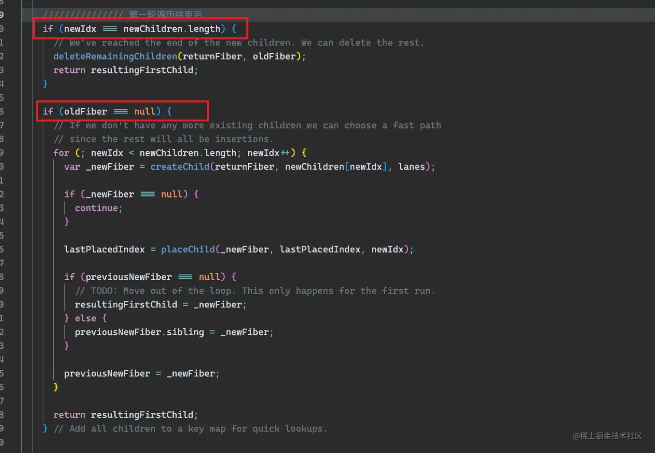Click the comment 'We've reached the end of the new children'
This screenshot has width=655, height=453.
[239, 43]
